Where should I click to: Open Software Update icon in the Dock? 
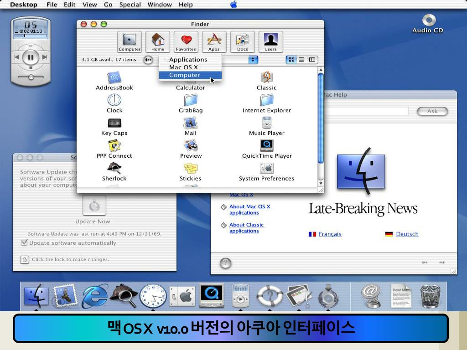[328, 296]
